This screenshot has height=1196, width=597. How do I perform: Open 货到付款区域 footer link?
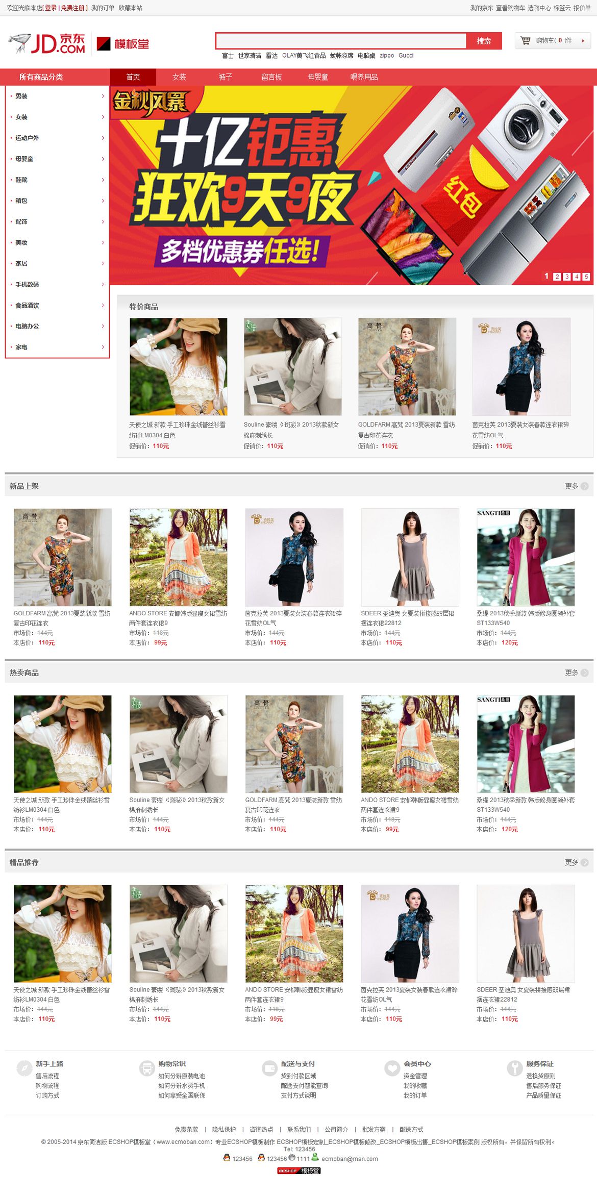pyautogui.click(x=298, y=1076)
